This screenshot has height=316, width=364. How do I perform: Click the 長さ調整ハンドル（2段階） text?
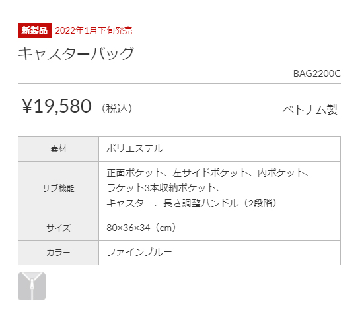click(x=220, y=203)
